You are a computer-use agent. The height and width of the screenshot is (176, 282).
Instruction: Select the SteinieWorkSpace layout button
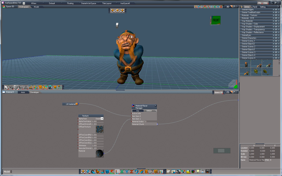(x=88, y=3)
